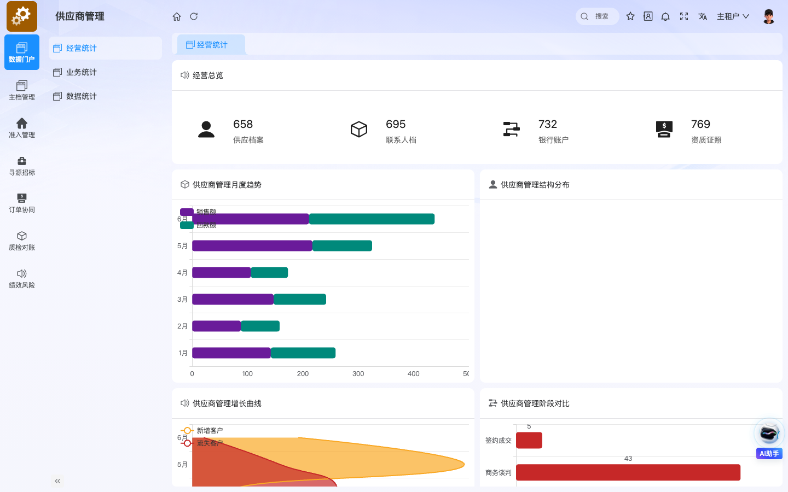
Task: Click the 签约成交 red bar
Action: click(529, 440)
